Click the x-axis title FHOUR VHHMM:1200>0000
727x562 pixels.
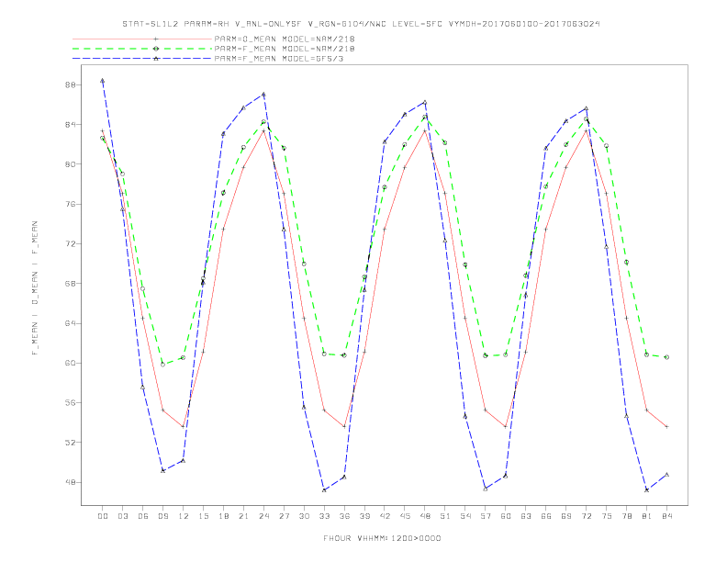pos(382,538)
